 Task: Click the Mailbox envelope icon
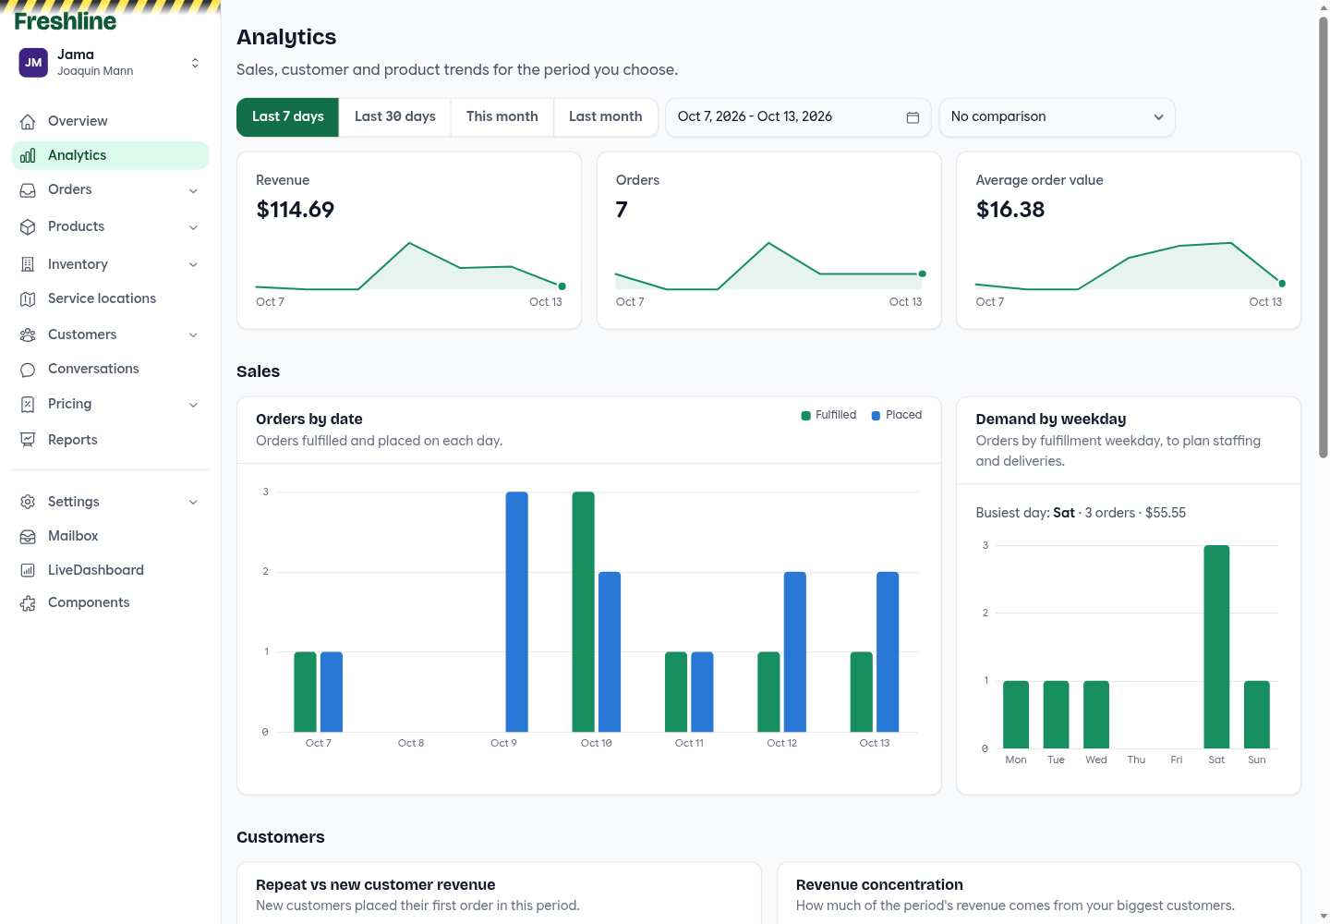28,536
